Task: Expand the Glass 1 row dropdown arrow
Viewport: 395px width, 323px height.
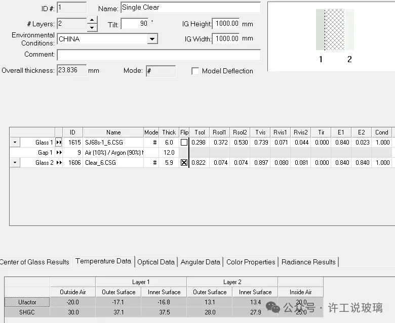Action: point(15,143)
